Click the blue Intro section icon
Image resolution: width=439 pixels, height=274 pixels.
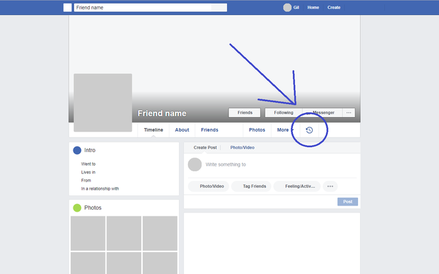(77, 150)
